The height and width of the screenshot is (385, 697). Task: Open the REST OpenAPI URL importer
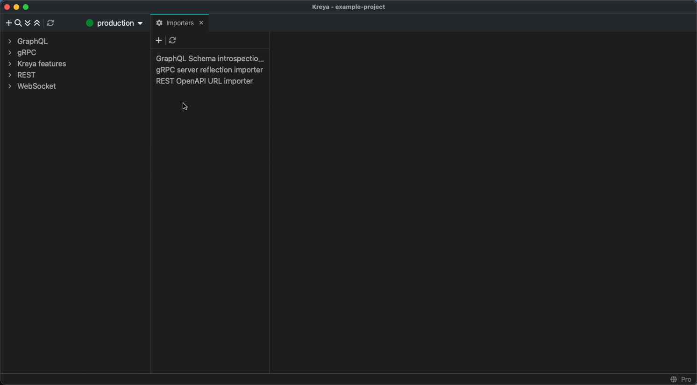(x=204, y=81)
